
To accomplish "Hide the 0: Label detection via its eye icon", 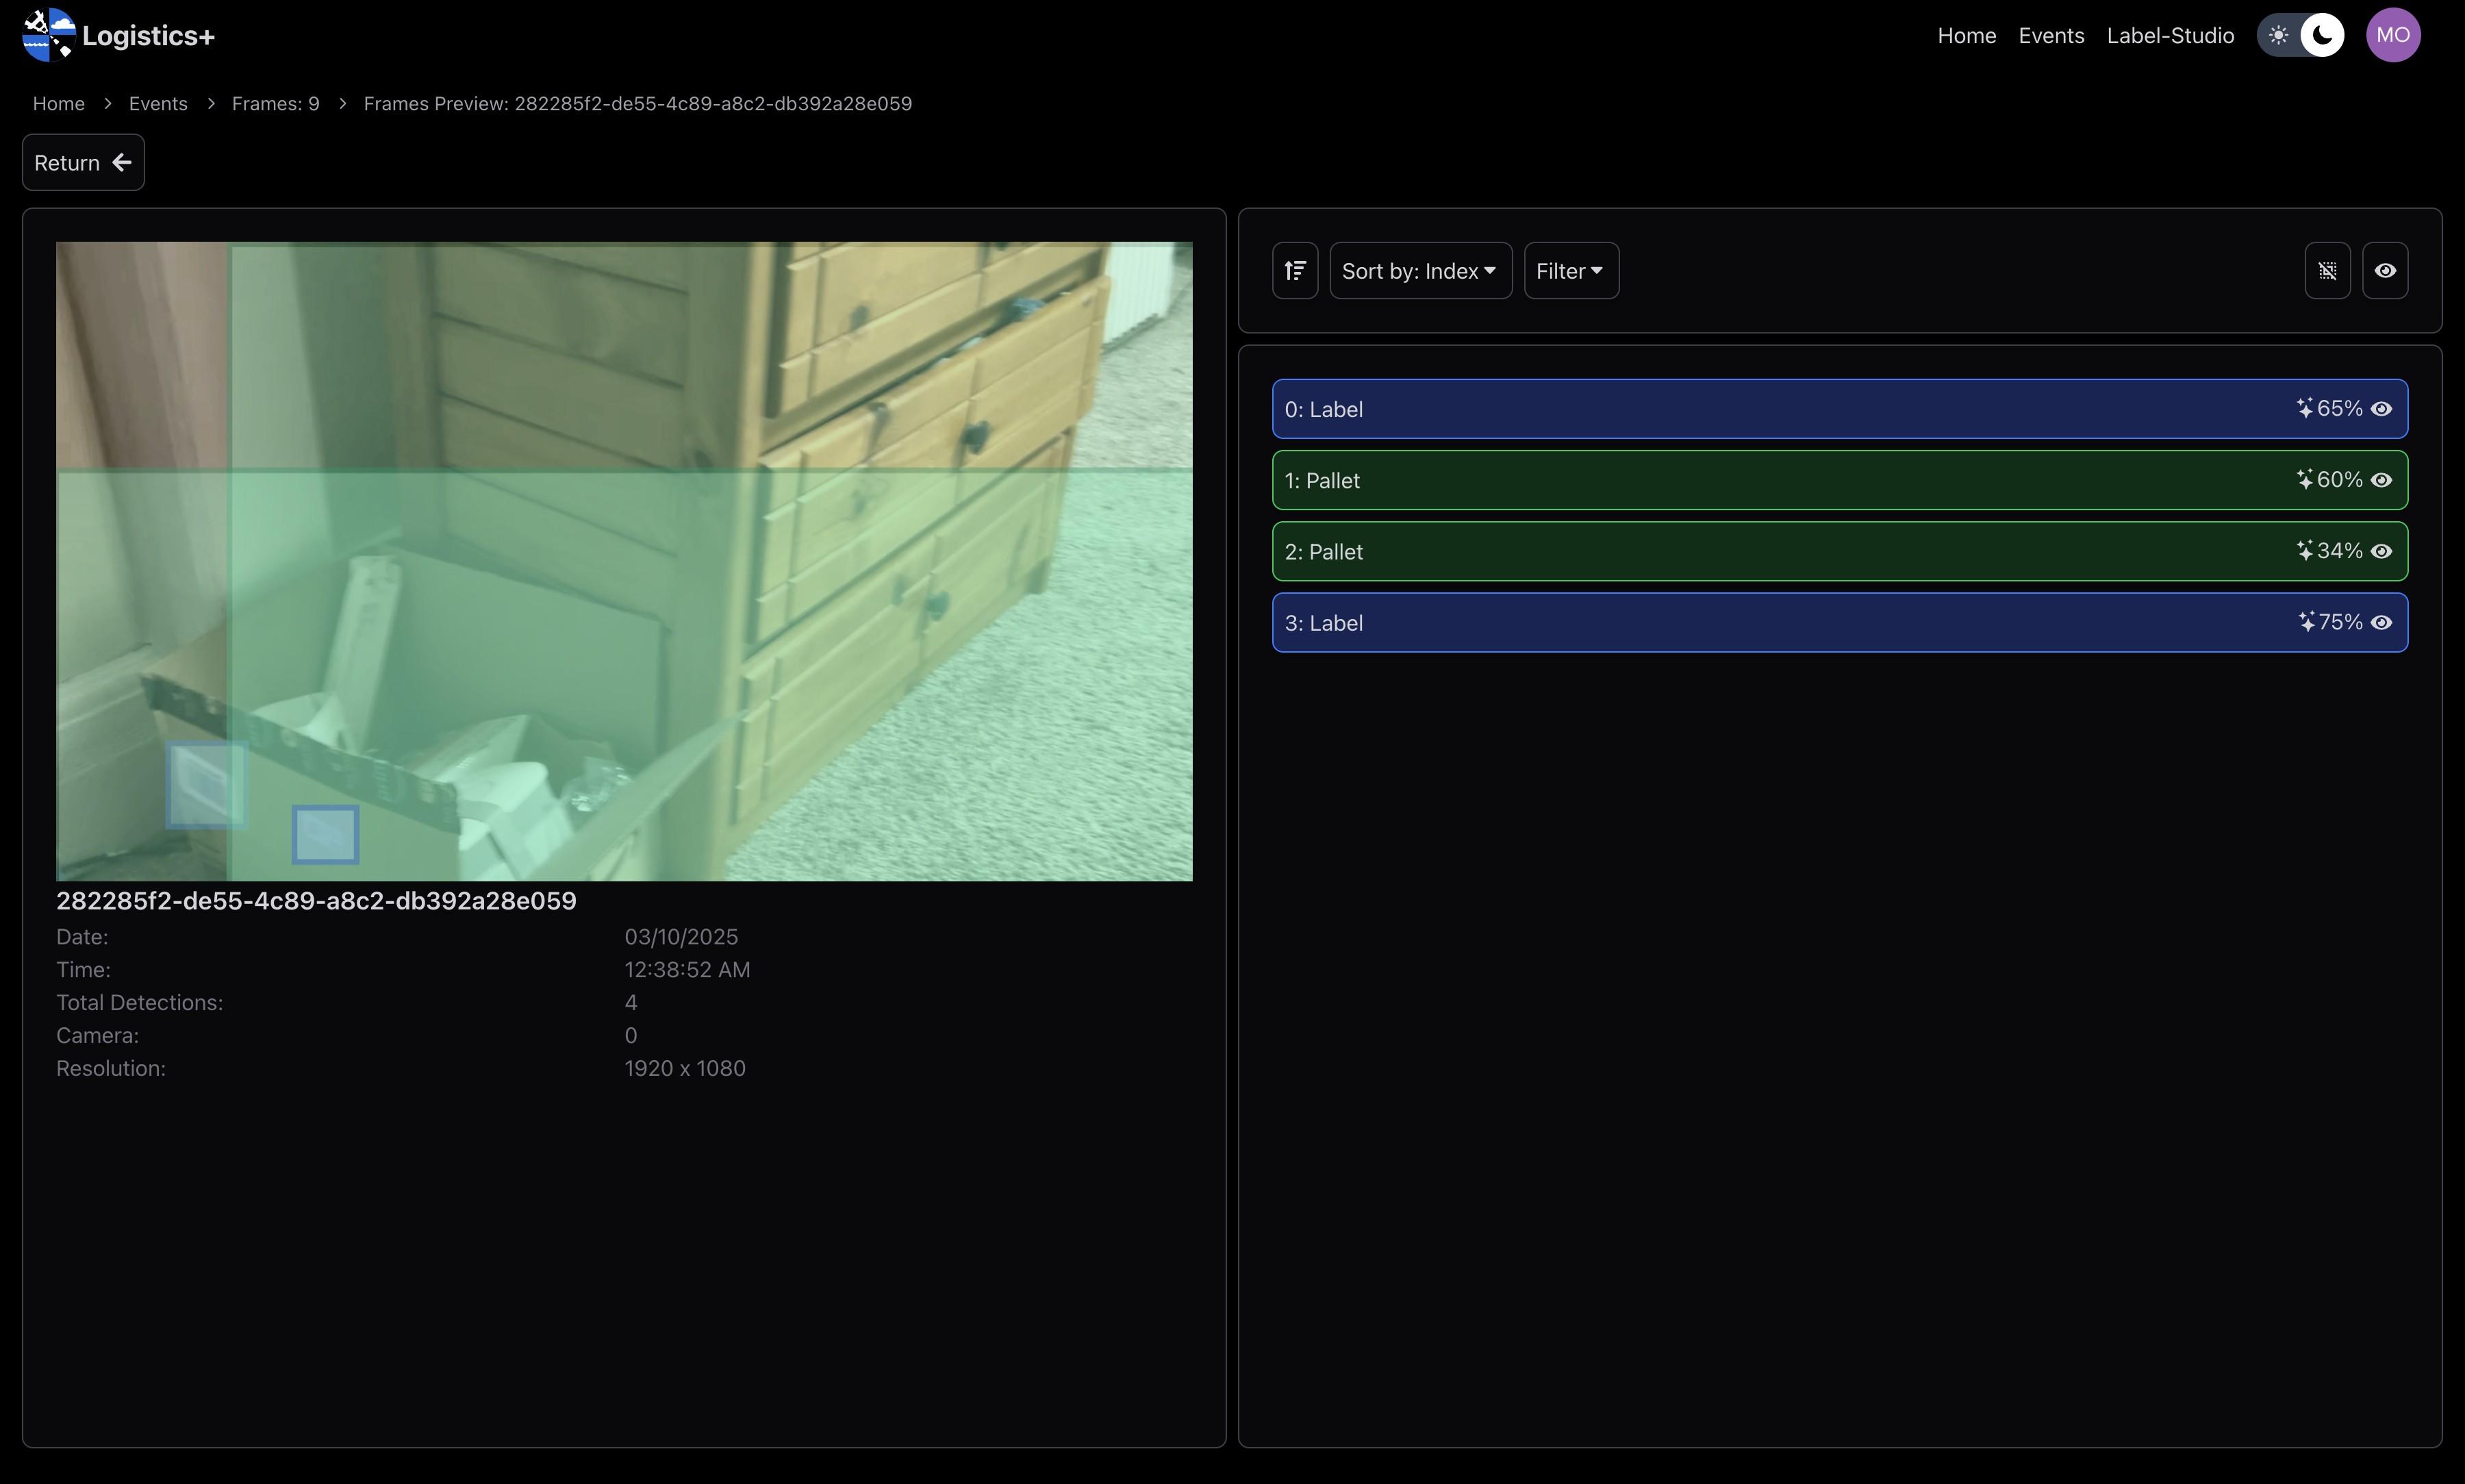I will point(2381,409).
